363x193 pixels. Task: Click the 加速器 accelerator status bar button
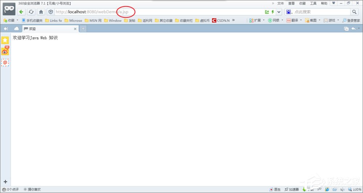pyautogui.click(x=292, y=189)
